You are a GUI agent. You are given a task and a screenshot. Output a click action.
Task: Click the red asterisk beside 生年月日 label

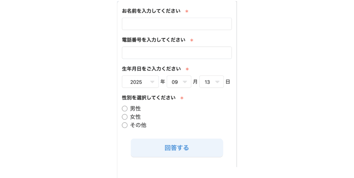point(187,69)
